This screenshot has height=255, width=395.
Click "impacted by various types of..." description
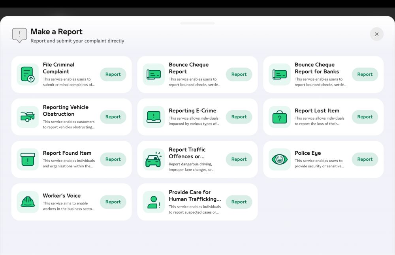click(194, 124)
